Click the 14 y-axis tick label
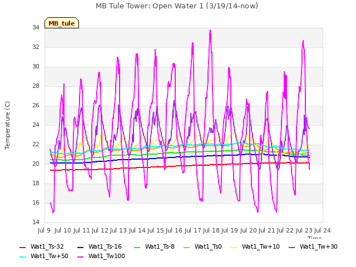 point(36,222)
